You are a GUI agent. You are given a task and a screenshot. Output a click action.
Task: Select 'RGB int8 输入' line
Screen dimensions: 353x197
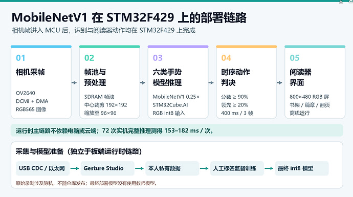coord(169,113)
